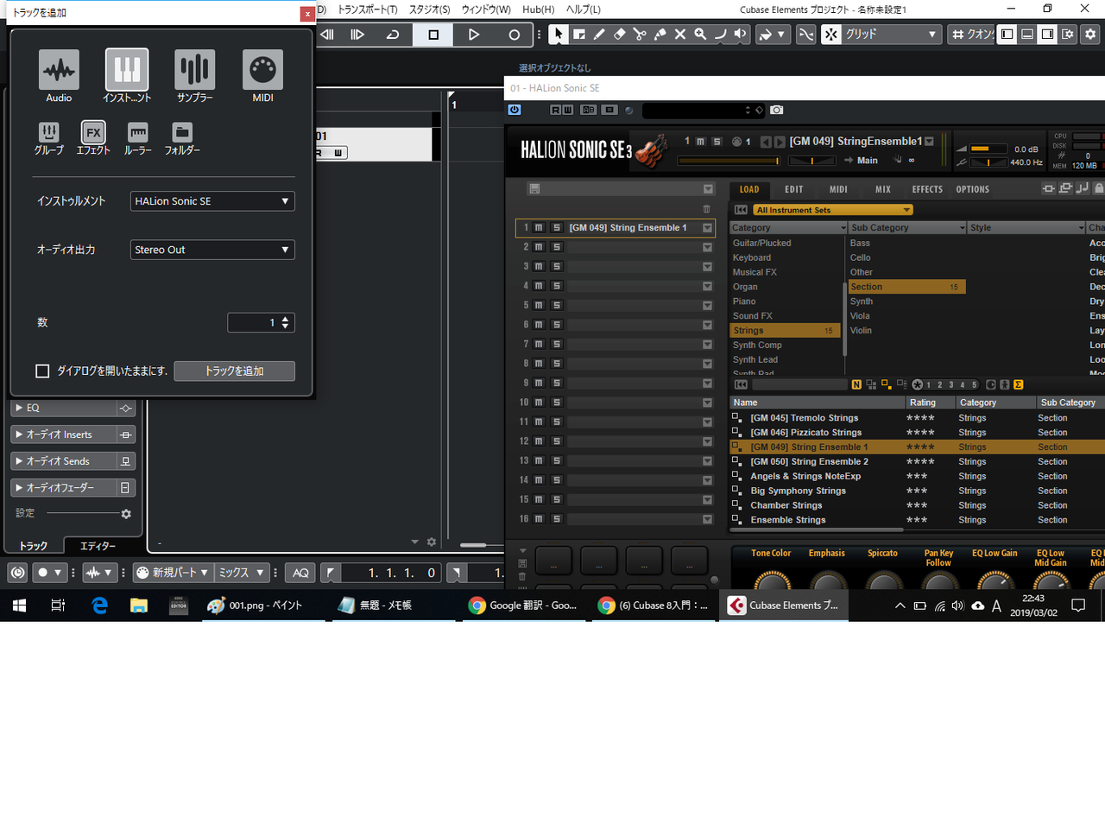Select the Strings category filter
The height and width of the screenshot is (837, 1105).
click(x=785, y=331)
